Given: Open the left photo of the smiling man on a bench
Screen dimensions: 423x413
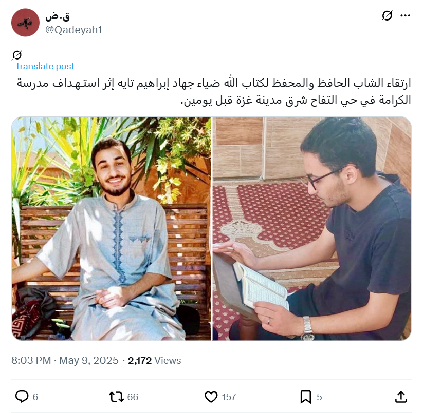Looking at the screenshot, I should [x=112, y=229].
